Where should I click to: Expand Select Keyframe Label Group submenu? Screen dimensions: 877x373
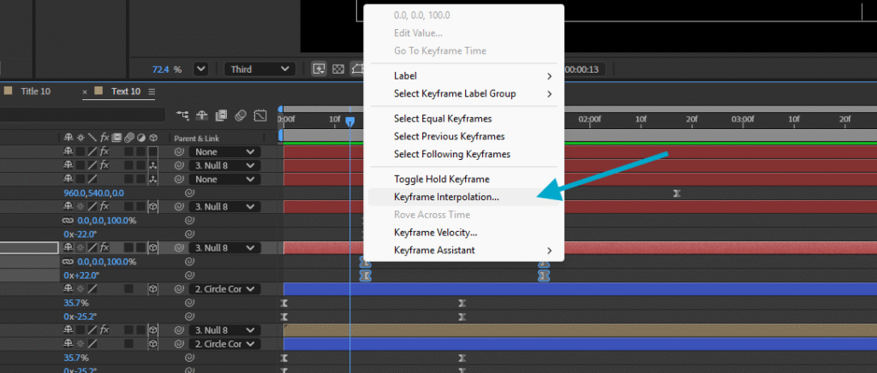463,94
